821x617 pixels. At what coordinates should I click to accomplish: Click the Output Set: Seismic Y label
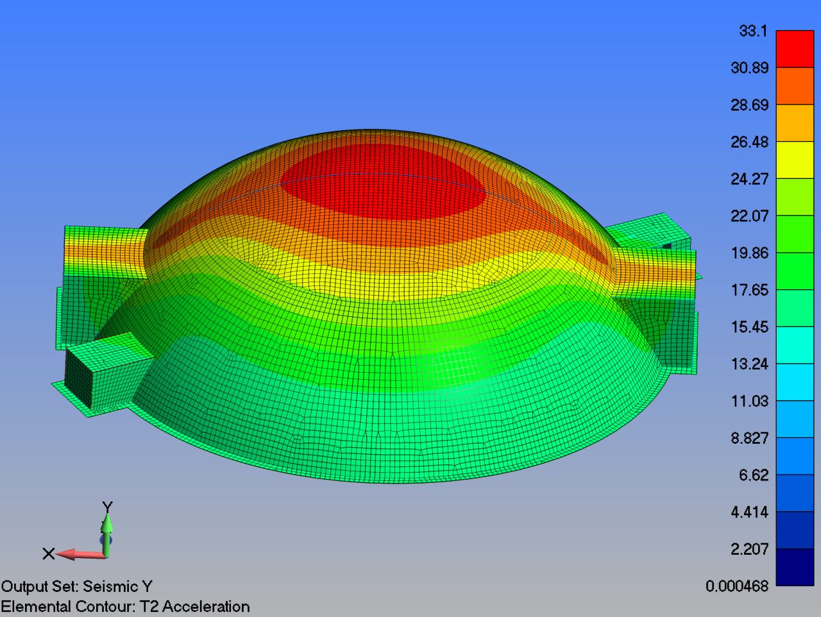coord(75,586)
